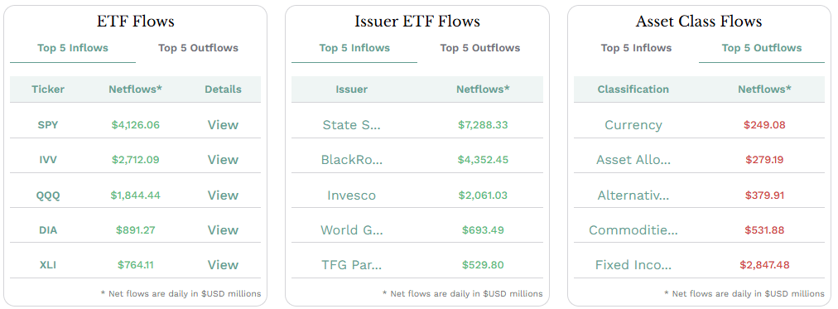Select Asset Class Flows Top 5 Outflows tab
Screen dimensions: 838x309
coord(762,48)
